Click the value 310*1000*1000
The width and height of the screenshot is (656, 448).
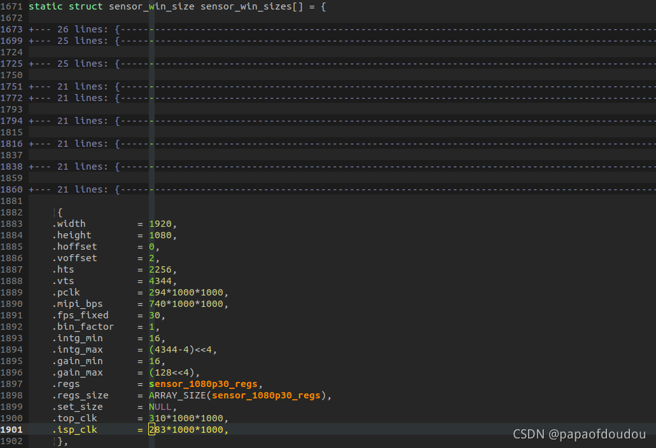186,418
